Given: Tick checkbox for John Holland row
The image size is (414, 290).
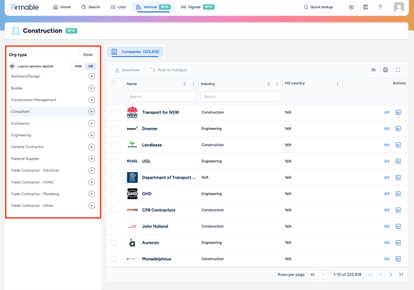Looking at the screenshot, I should click(114, 226).
